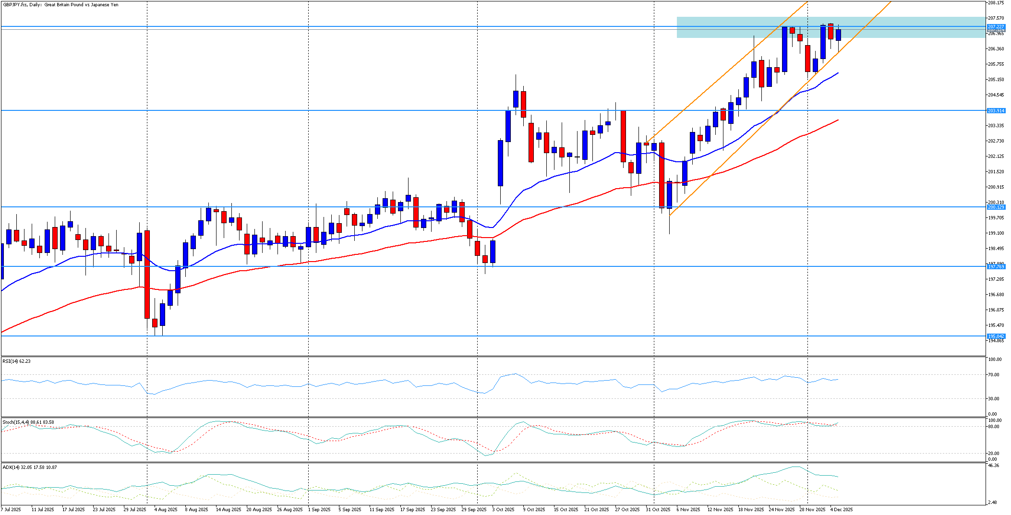Click the 4 Dec 2025 date on time axis

(x=841, y=510)
